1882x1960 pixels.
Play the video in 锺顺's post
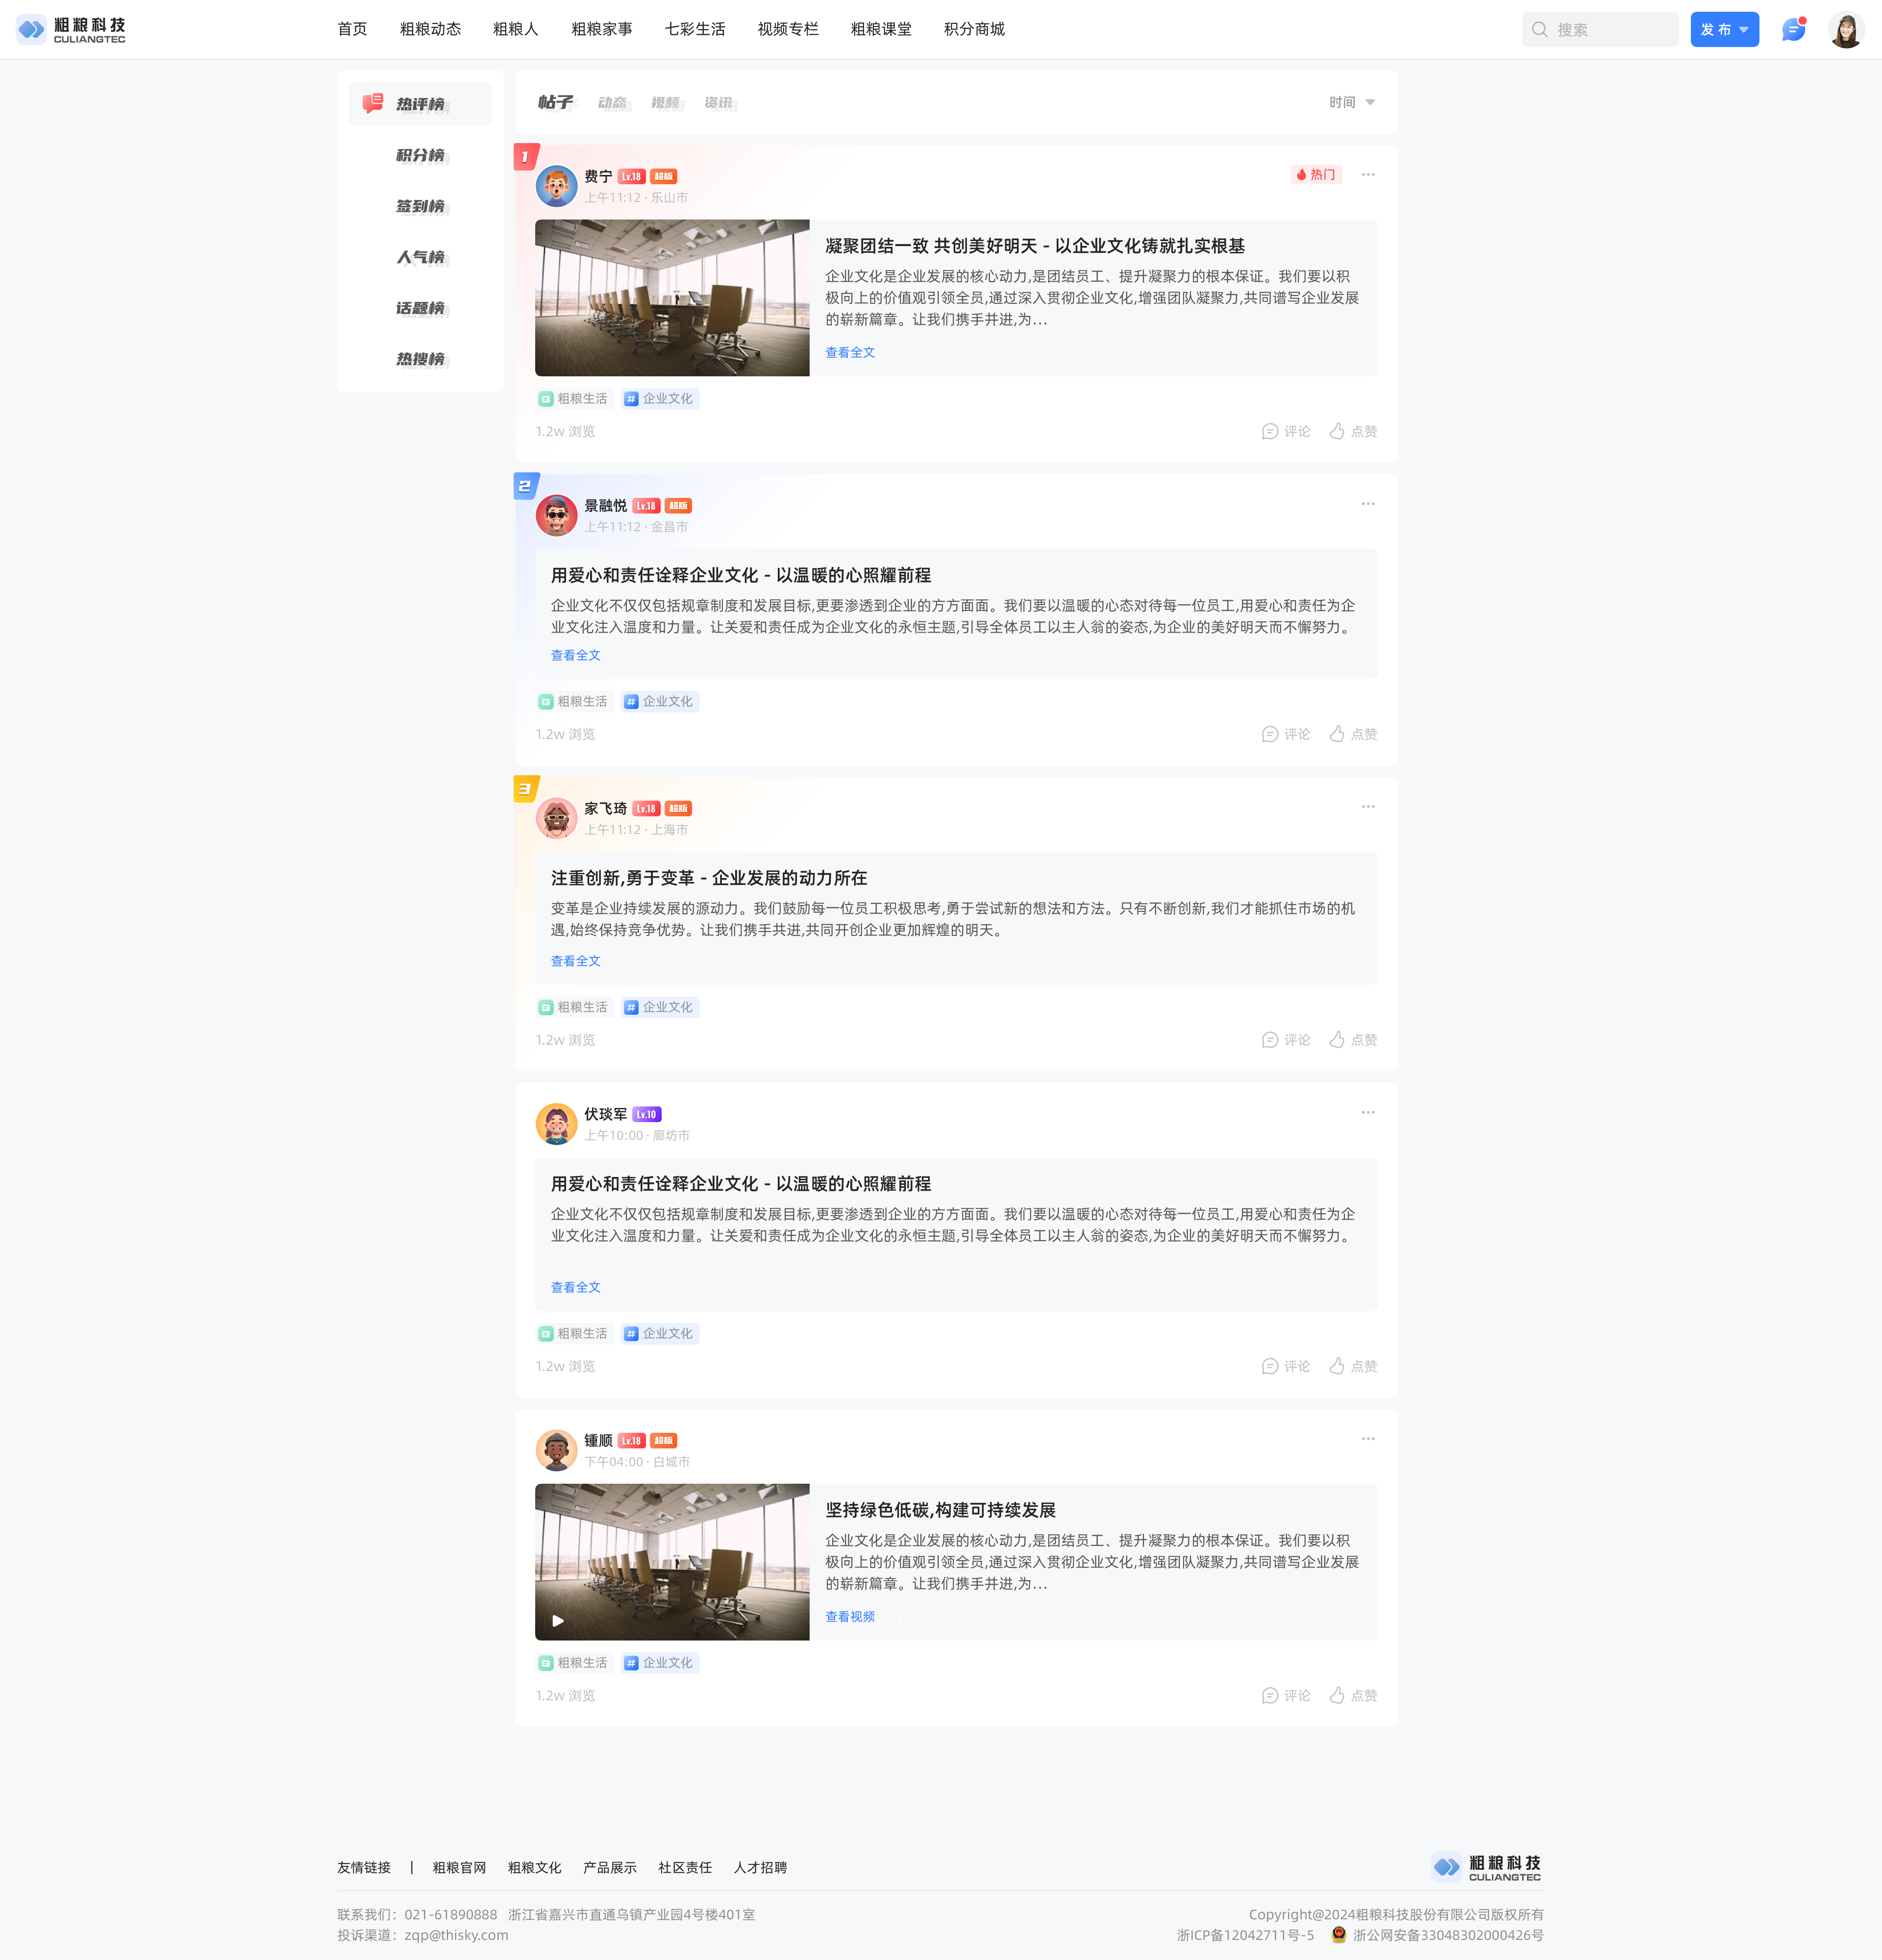558,1621
